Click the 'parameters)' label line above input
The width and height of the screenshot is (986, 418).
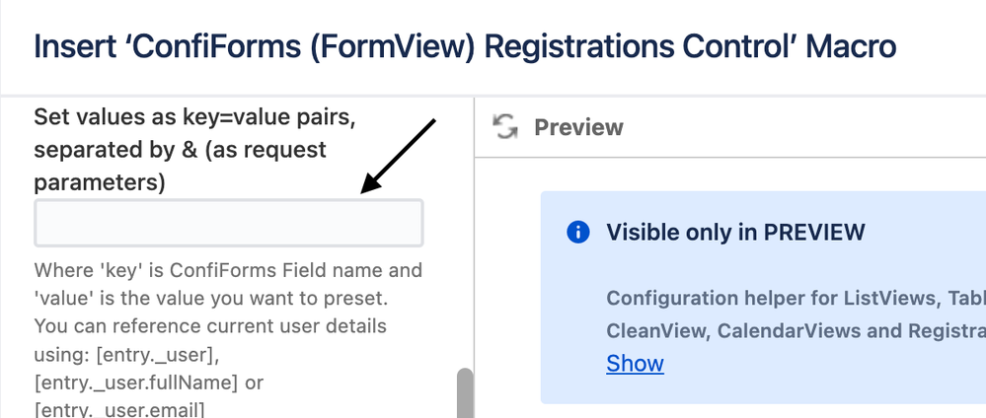tap(100, 183)
